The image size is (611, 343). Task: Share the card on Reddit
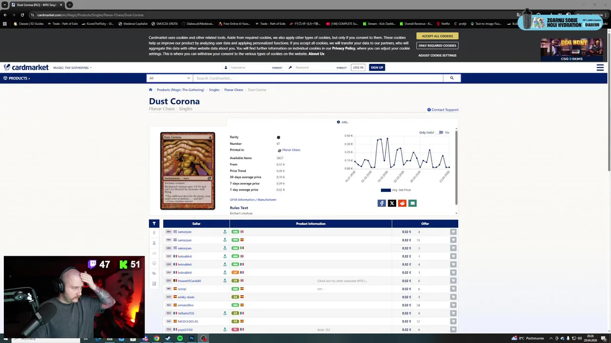pos(402,203)
